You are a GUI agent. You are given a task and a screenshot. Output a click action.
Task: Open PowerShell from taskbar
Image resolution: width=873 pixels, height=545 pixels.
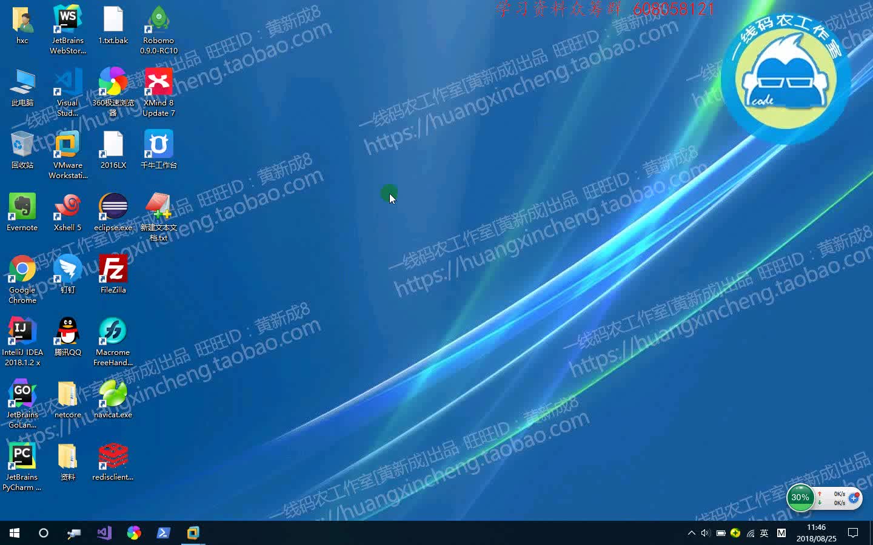click(x=164, y=533)
